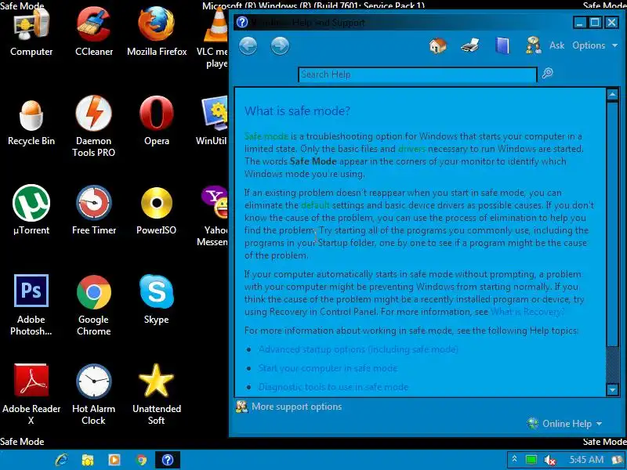Viewport: 627px width, 470px height.
Task: Click the search magnifier icon
Action: tap(547, 73)
